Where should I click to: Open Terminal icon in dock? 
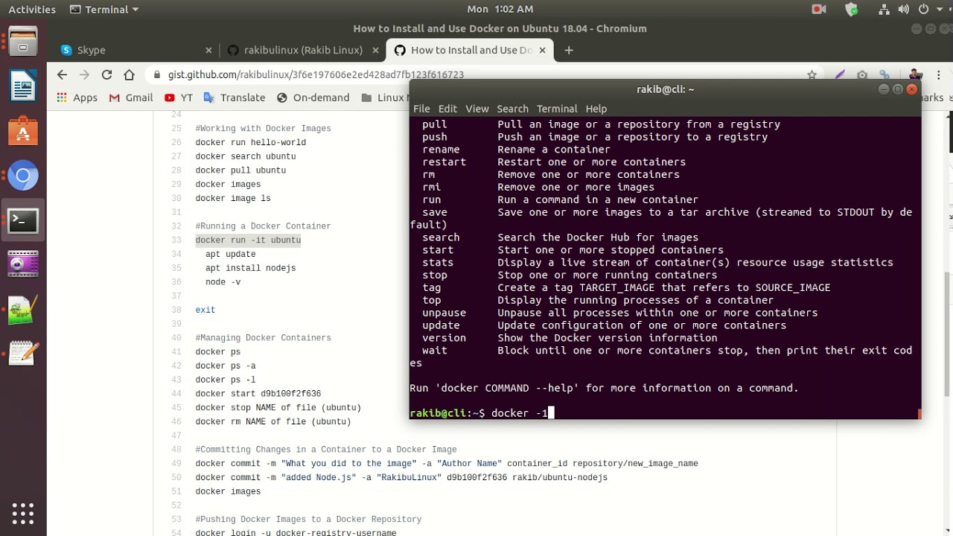click(23, 220)
